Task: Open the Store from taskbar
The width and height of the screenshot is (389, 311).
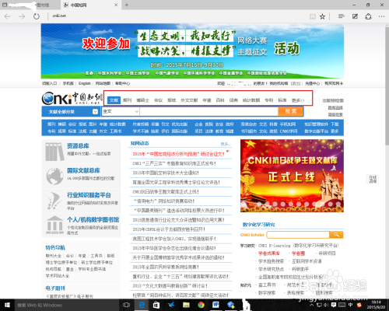Action: 156,305
